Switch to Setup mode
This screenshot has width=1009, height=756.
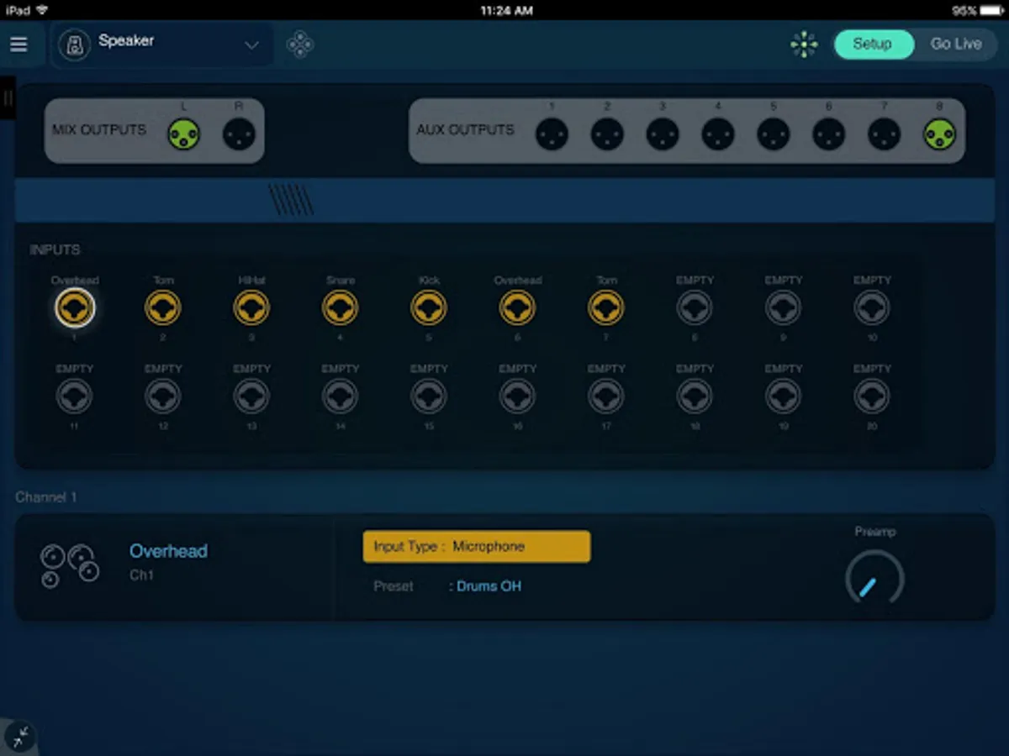(874, 45)
